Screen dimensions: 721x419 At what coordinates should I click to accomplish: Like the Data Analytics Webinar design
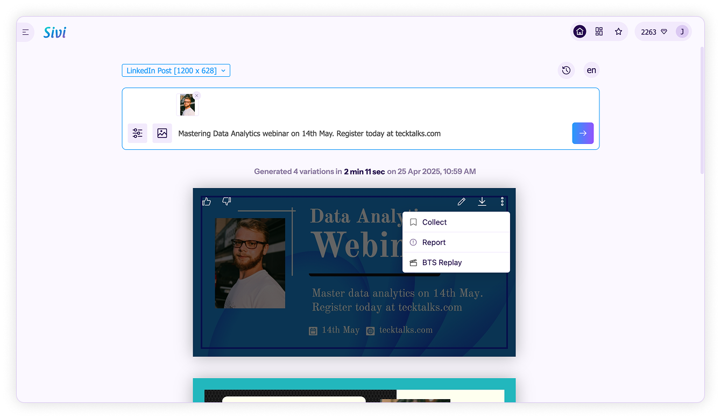207,201
